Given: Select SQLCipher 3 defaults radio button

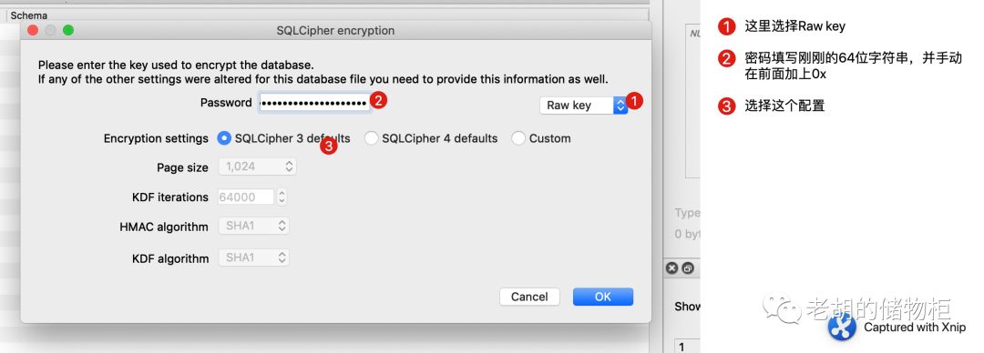Looking at the screenshot, I should [x=223, y=138].
